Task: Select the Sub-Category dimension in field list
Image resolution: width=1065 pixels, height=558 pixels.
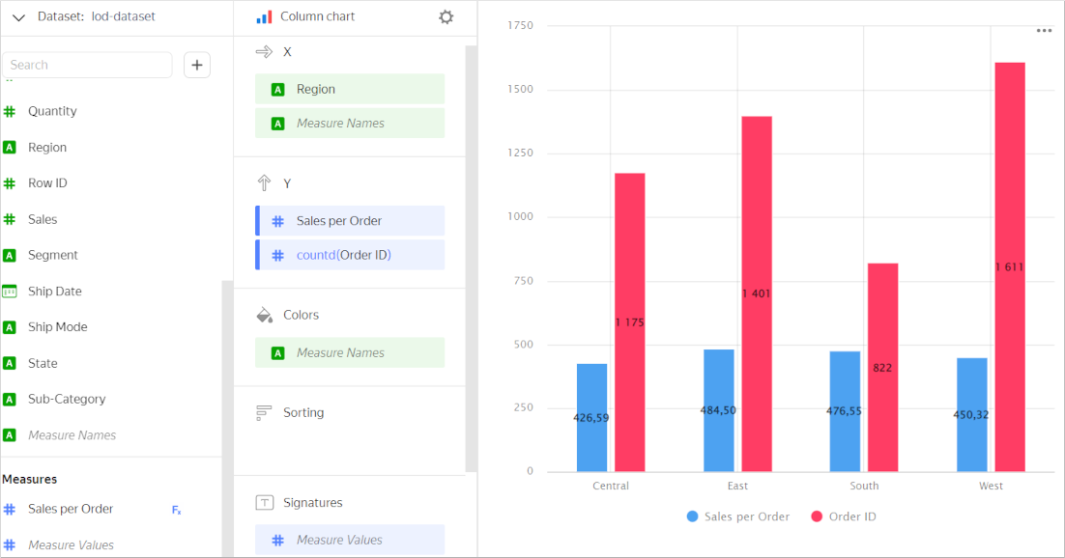Action: (x=66, y=400)
